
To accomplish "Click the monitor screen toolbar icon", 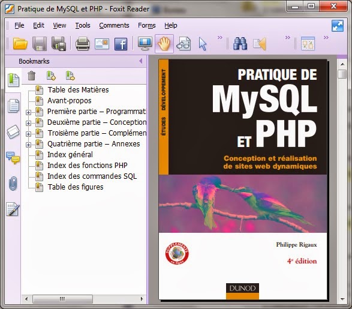I will tap(145, 44).
